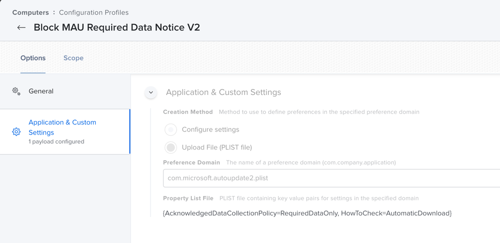
Task: Click the Block MAU Required Data Notice V2 title
Action: point(117,27)
